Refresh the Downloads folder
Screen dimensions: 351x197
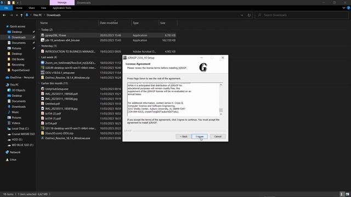(x=249, y=15)
